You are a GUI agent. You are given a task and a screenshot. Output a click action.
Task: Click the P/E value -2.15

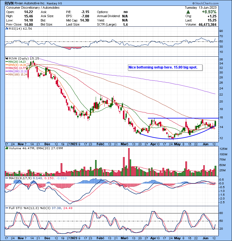tap(85, 12)
